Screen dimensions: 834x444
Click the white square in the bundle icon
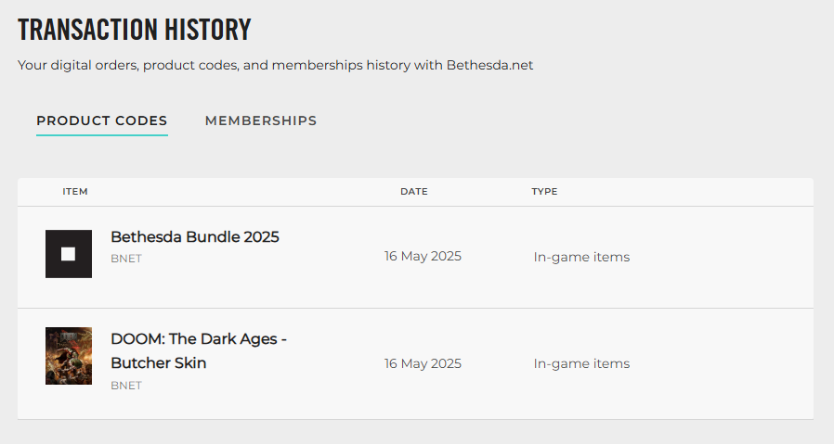point(69,254)
